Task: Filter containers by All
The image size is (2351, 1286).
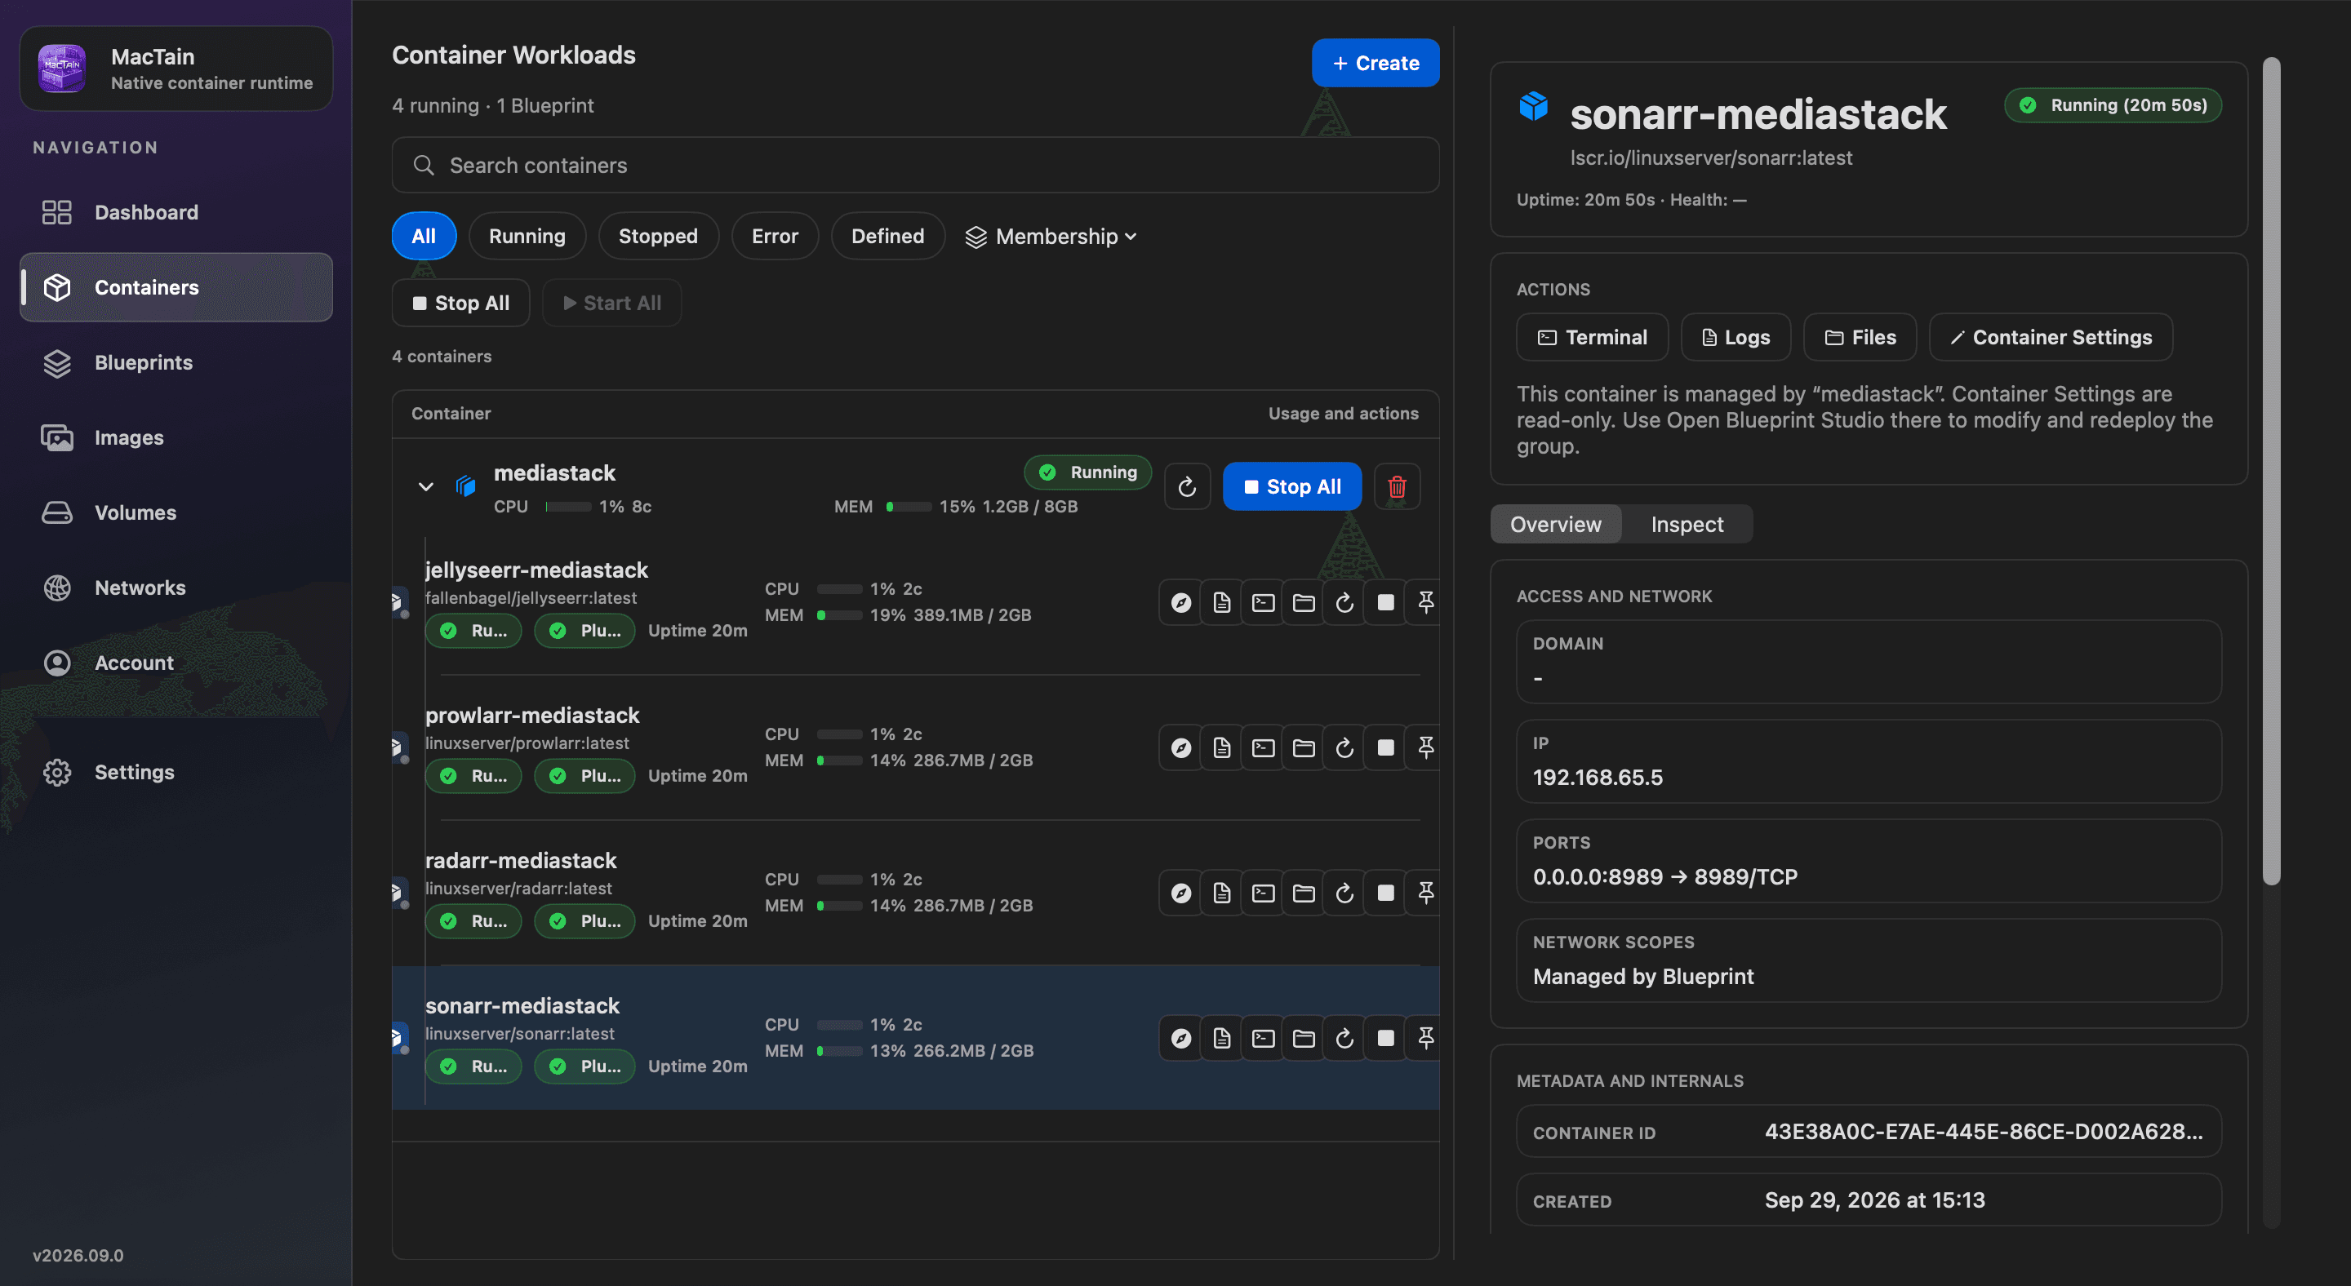Action: pyautogui.click(x=424, y=236)
